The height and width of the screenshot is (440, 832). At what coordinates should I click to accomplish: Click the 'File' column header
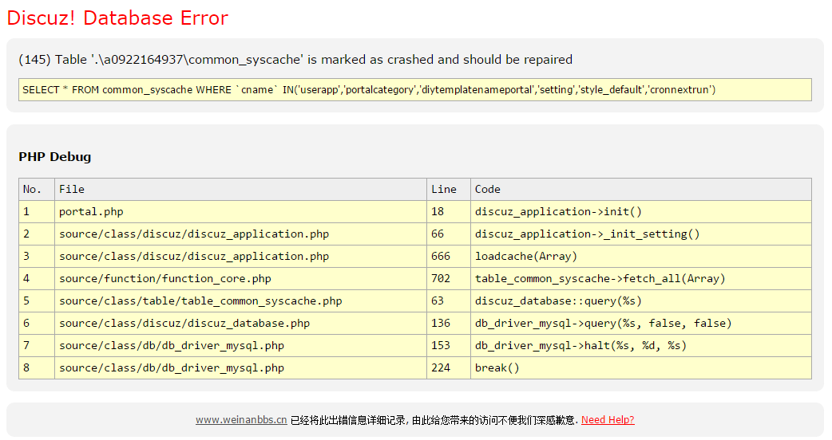click(x=240, y=189)
